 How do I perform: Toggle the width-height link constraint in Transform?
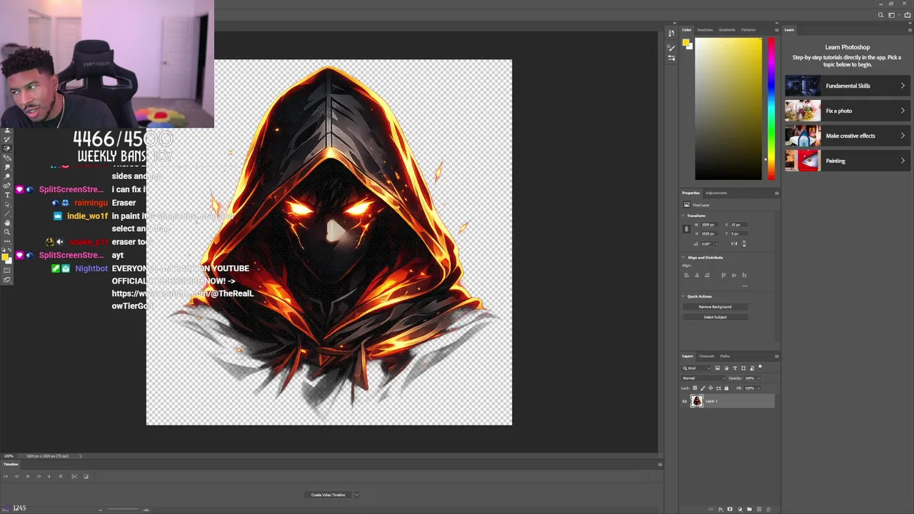pos(686,229)
